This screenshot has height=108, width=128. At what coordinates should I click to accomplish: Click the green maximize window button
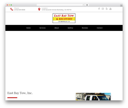pyautogui.click(x=11, y=5)
